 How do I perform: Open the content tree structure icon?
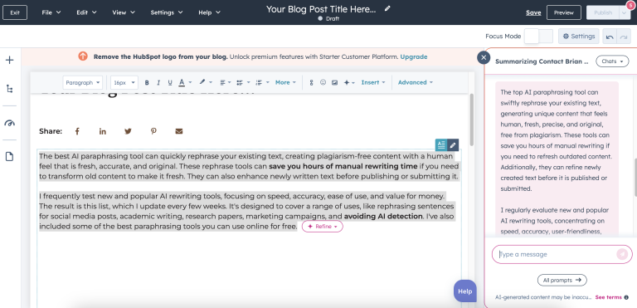pos(9,89)
